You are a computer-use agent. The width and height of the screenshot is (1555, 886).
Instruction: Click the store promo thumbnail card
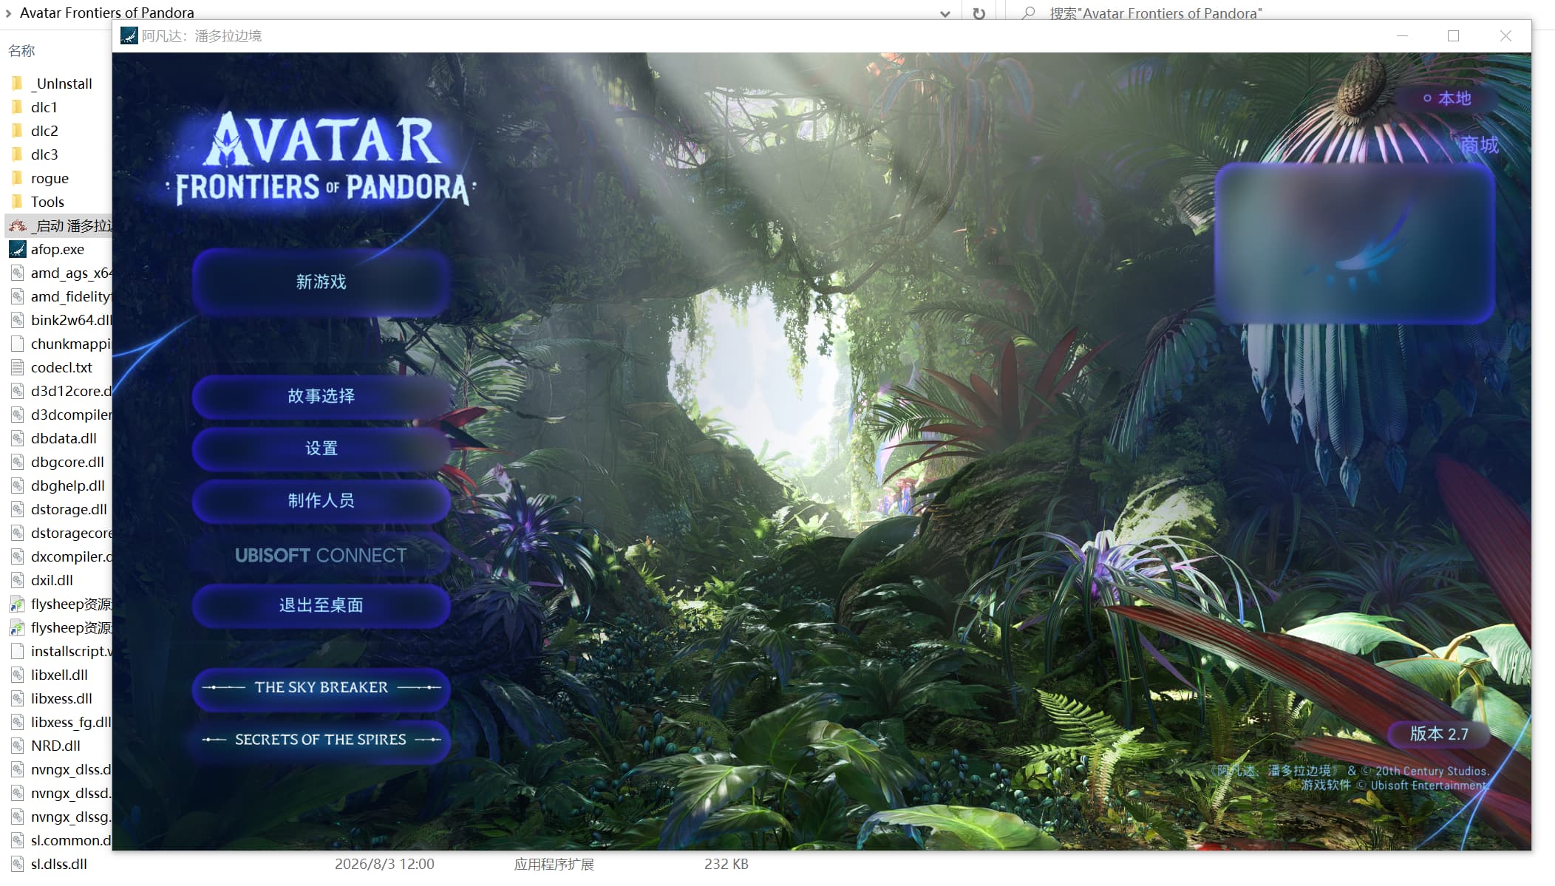coord(1355,243)
